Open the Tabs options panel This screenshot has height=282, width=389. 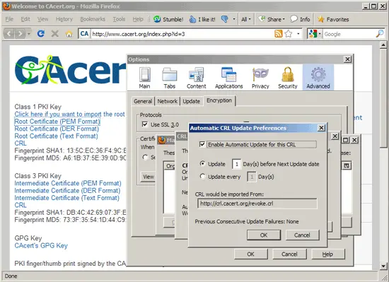170,78
